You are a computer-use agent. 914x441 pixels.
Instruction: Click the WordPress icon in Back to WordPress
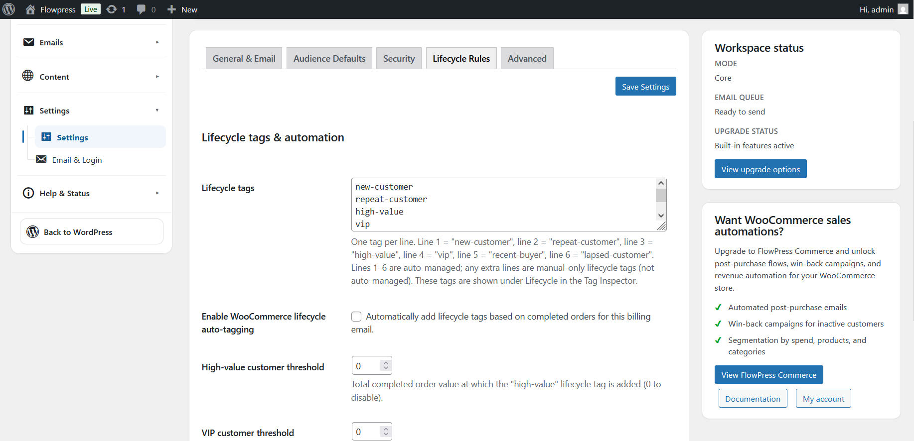[33, 232]
